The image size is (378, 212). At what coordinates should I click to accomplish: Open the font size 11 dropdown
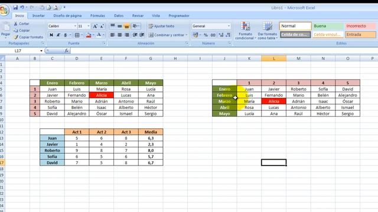point(88,26)
